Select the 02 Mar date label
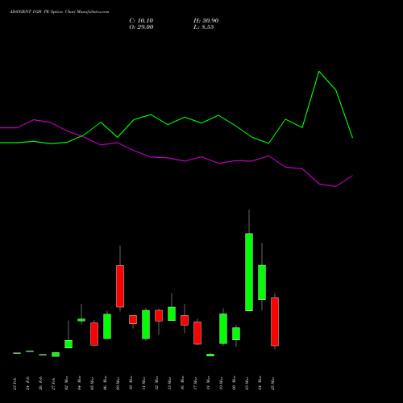Screen dimensions: 403x403 click(x=66, y=383)
